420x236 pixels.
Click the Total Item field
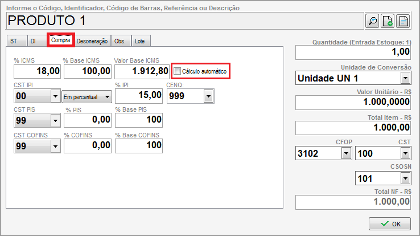tap(353, 128)
